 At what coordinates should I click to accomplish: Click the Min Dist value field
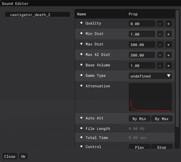(x=142, y=34)
